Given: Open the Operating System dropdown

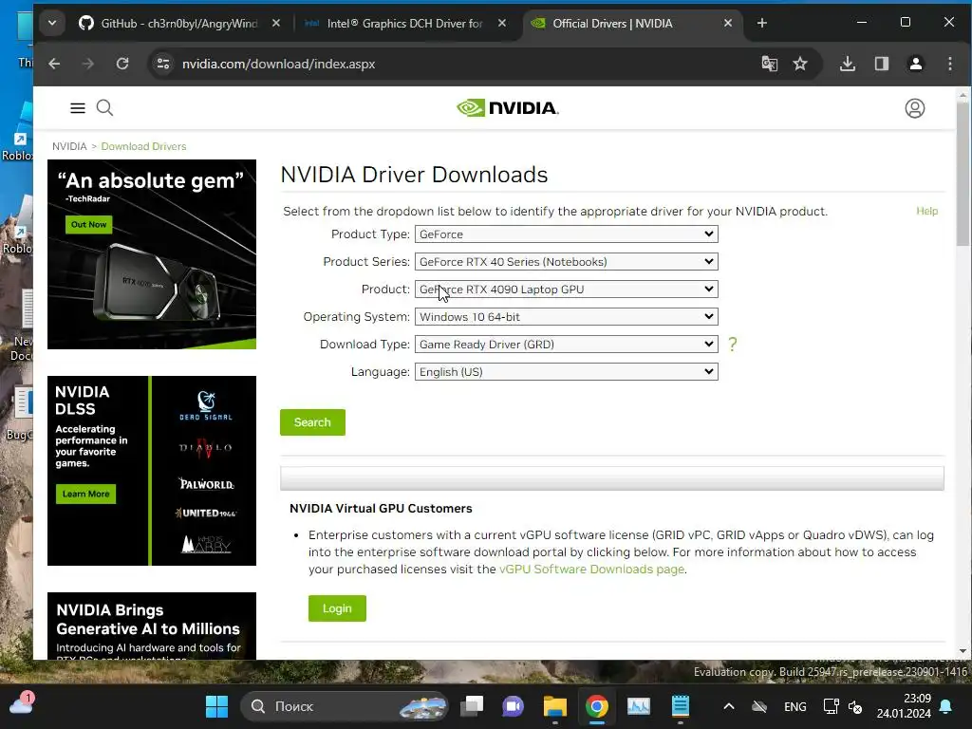Looking at the screenshot, I should [566, 317].
